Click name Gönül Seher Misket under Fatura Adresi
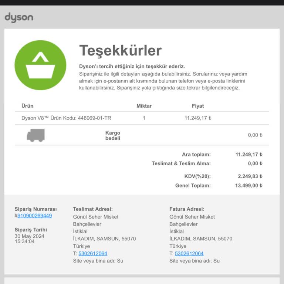 click(x=192, y=217)
